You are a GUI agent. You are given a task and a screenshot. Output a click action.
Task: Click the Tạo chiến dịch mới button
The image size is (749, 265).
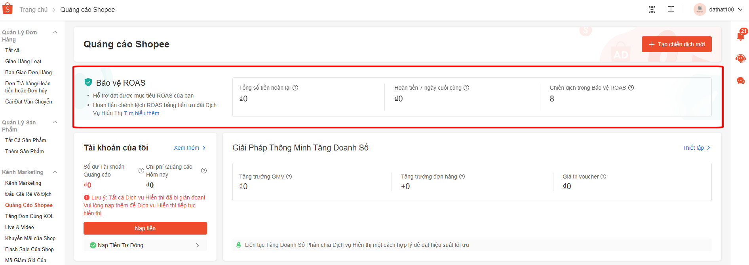677,44
